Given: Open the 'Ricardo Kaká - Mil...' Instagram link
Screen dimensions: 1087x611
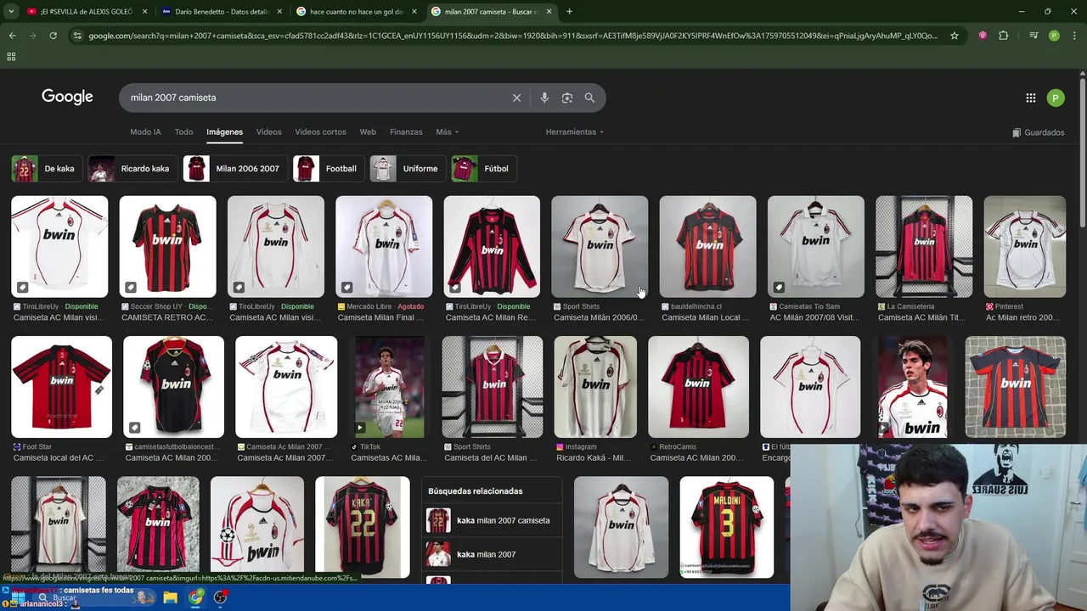Looking at the screenshot, I should pyautogui.click(x=594, y=457).
